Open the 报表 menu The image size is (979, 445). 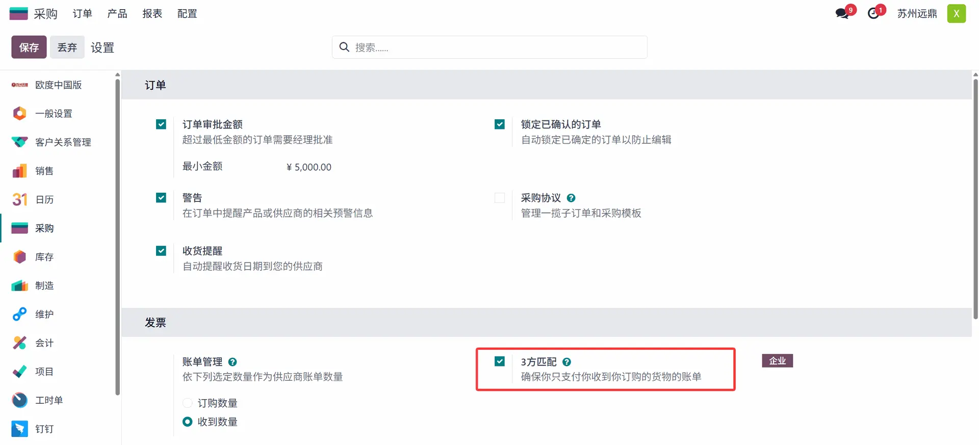point(152,14)
